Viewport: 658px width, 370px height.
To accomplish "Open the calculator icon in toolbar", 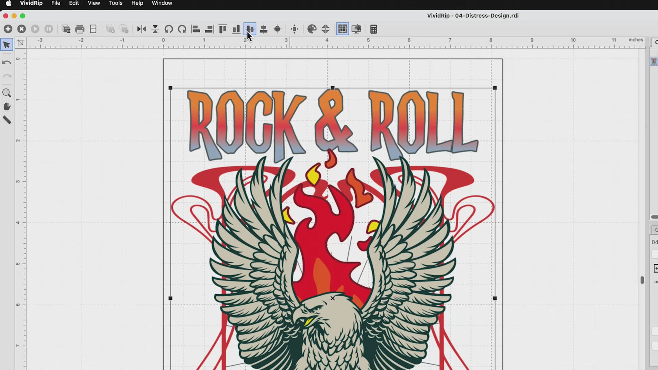I will 373,29.
